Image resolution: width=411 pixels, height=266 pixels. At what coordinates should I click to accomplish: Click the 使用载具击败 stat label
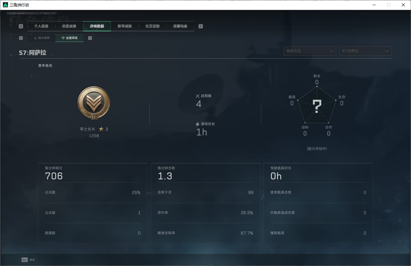pos(281,192)
